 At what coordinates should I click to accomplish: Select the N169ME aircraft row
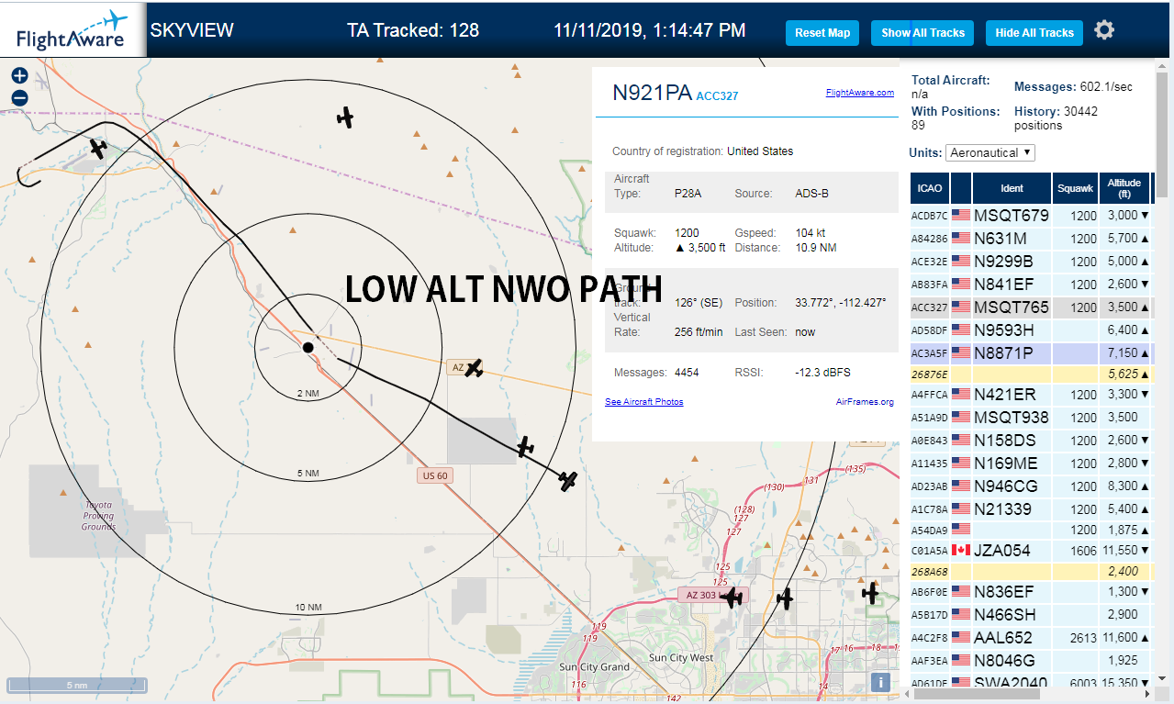pos(1031,464)
